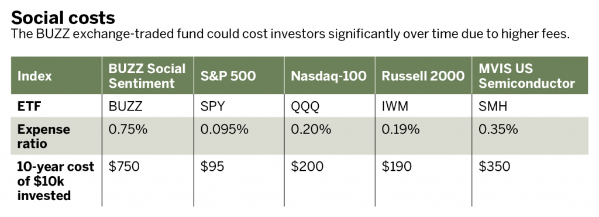The width and height of the screenshot is (599, 217).
Task: Select the SPY ticker cell
Action: coord(212,106)
